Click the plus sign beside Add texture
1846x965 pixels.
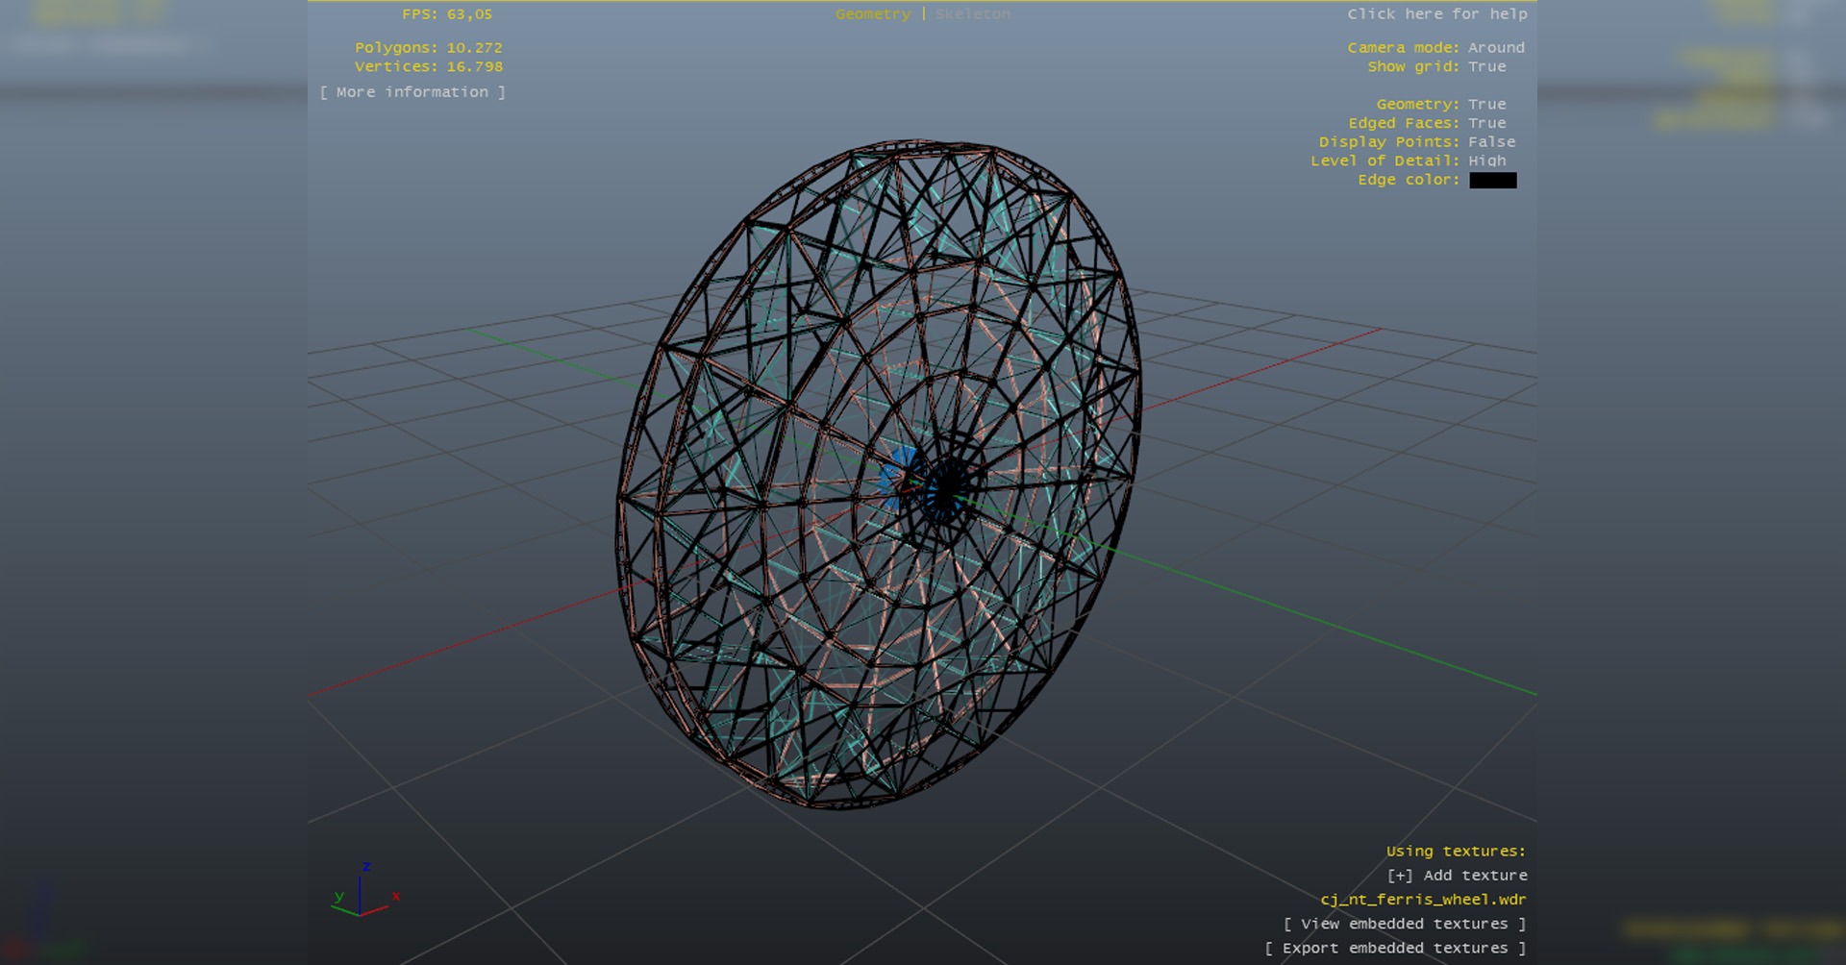coord(1400,876)
